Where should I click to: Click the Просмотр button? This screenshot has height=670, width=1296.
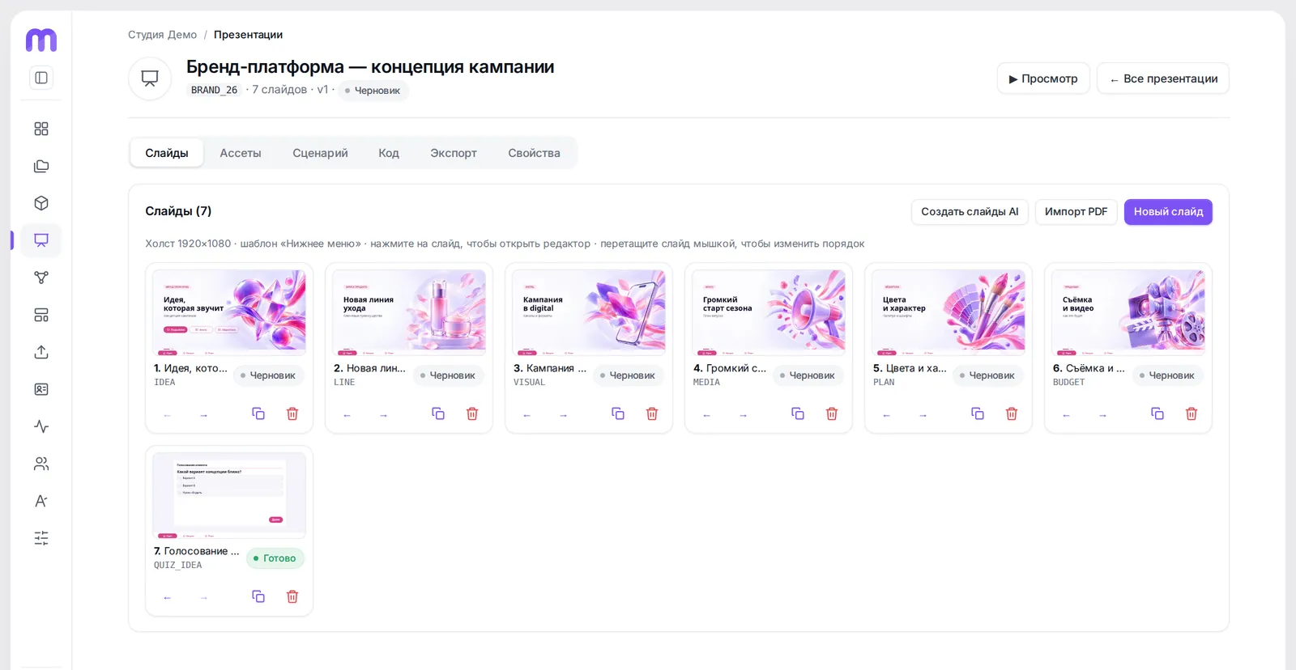coord(1043,78)
